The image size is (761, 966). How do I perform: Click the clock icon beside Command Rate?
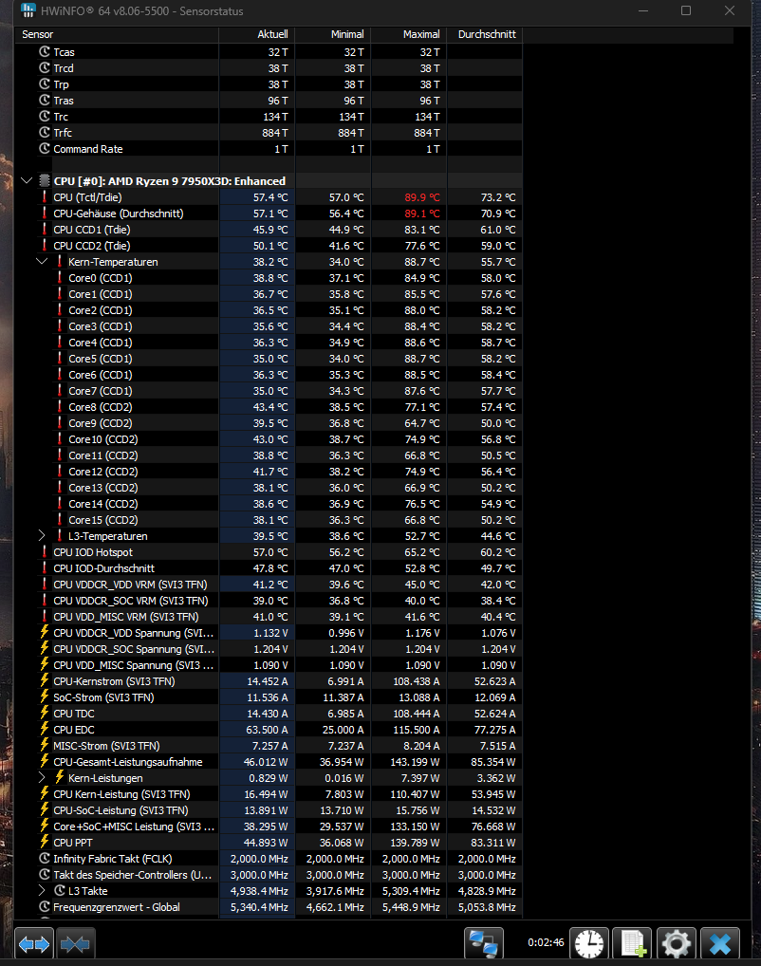click(x=45, y=148)
